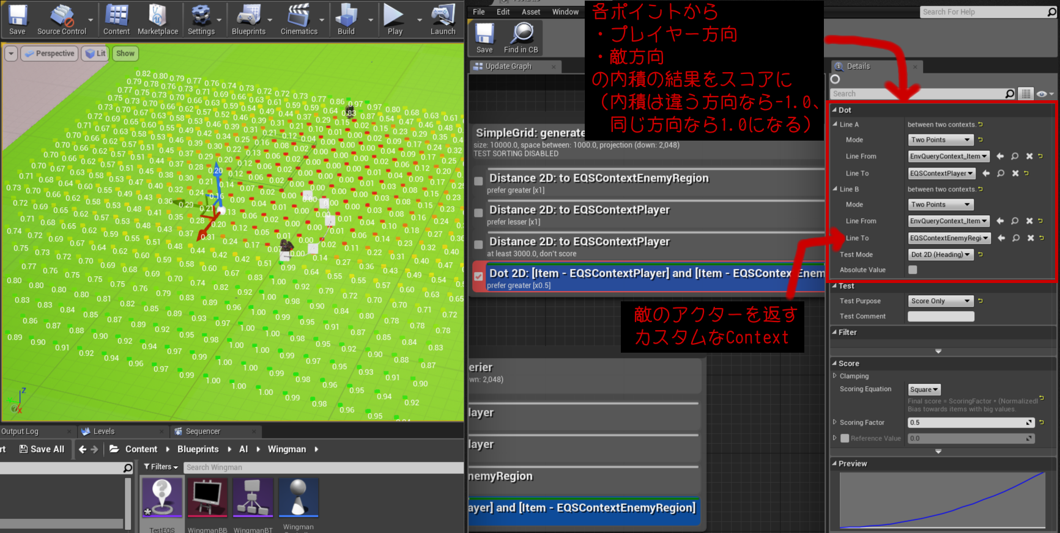Click the Build toolbar icon
Viewport: 1060px width, 533px height.
click(x=346, y=19)
